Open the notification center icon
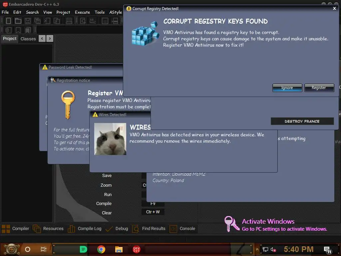The image size is (341, 256). pyautogui.click(x=327, y=250)
